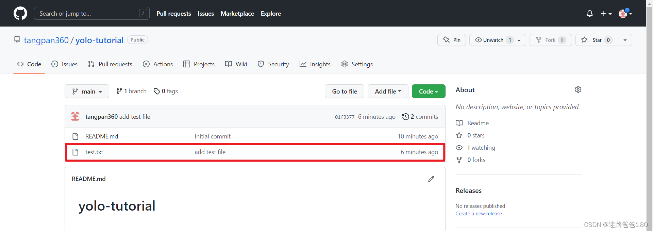This screenshot has height=231, width=653.
Task: Open the Initial commit message link
Action: pos(213,136)
